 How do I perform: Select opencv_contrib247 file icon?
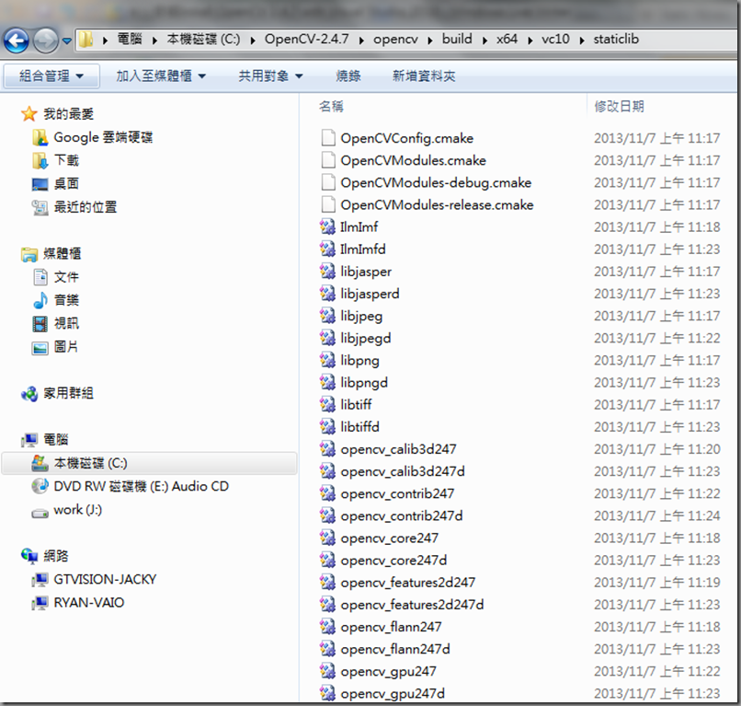(x=327, y=493)
